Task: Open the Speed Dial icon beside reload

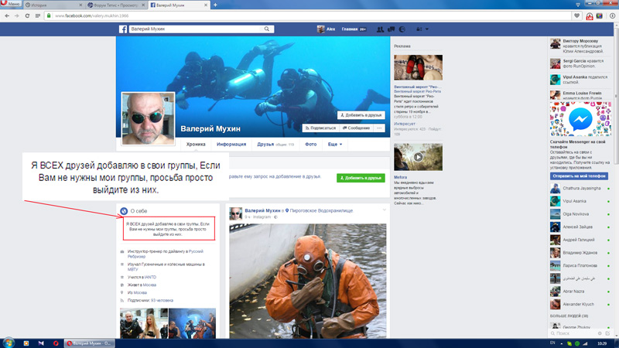Action: point(38,15)
